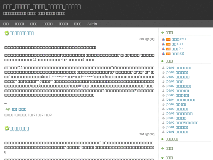Viewport: 213px width, 160px height.
Task: Open the Admin navigation link
Action: tap(92, 24)
